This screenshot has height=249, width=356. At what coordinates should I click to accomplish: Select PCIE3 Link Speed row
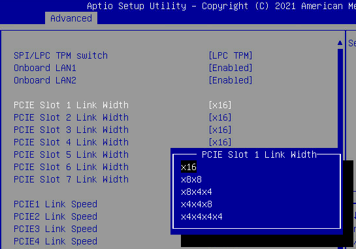tap(56, 229)
